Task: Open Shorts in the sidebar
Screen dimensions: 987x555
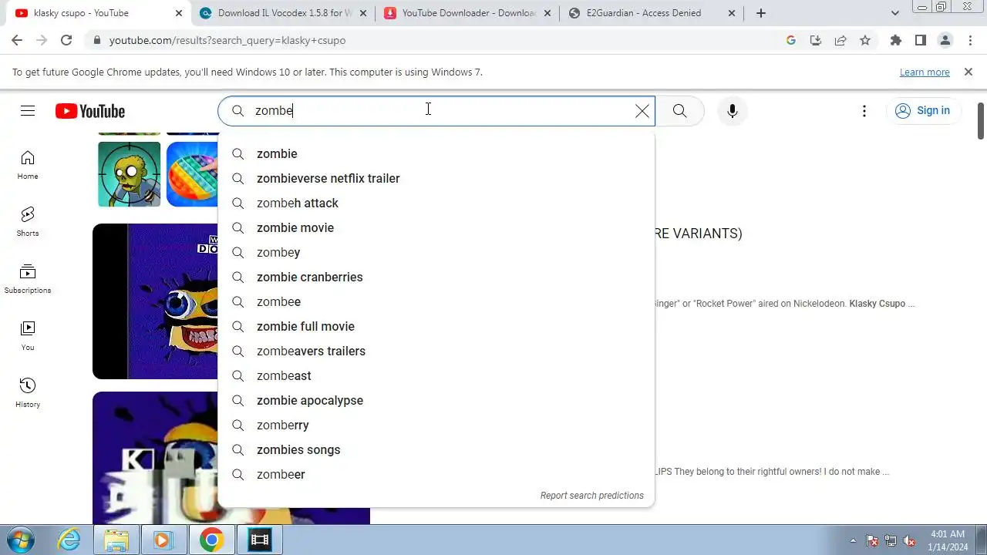Action: point(28,222)
